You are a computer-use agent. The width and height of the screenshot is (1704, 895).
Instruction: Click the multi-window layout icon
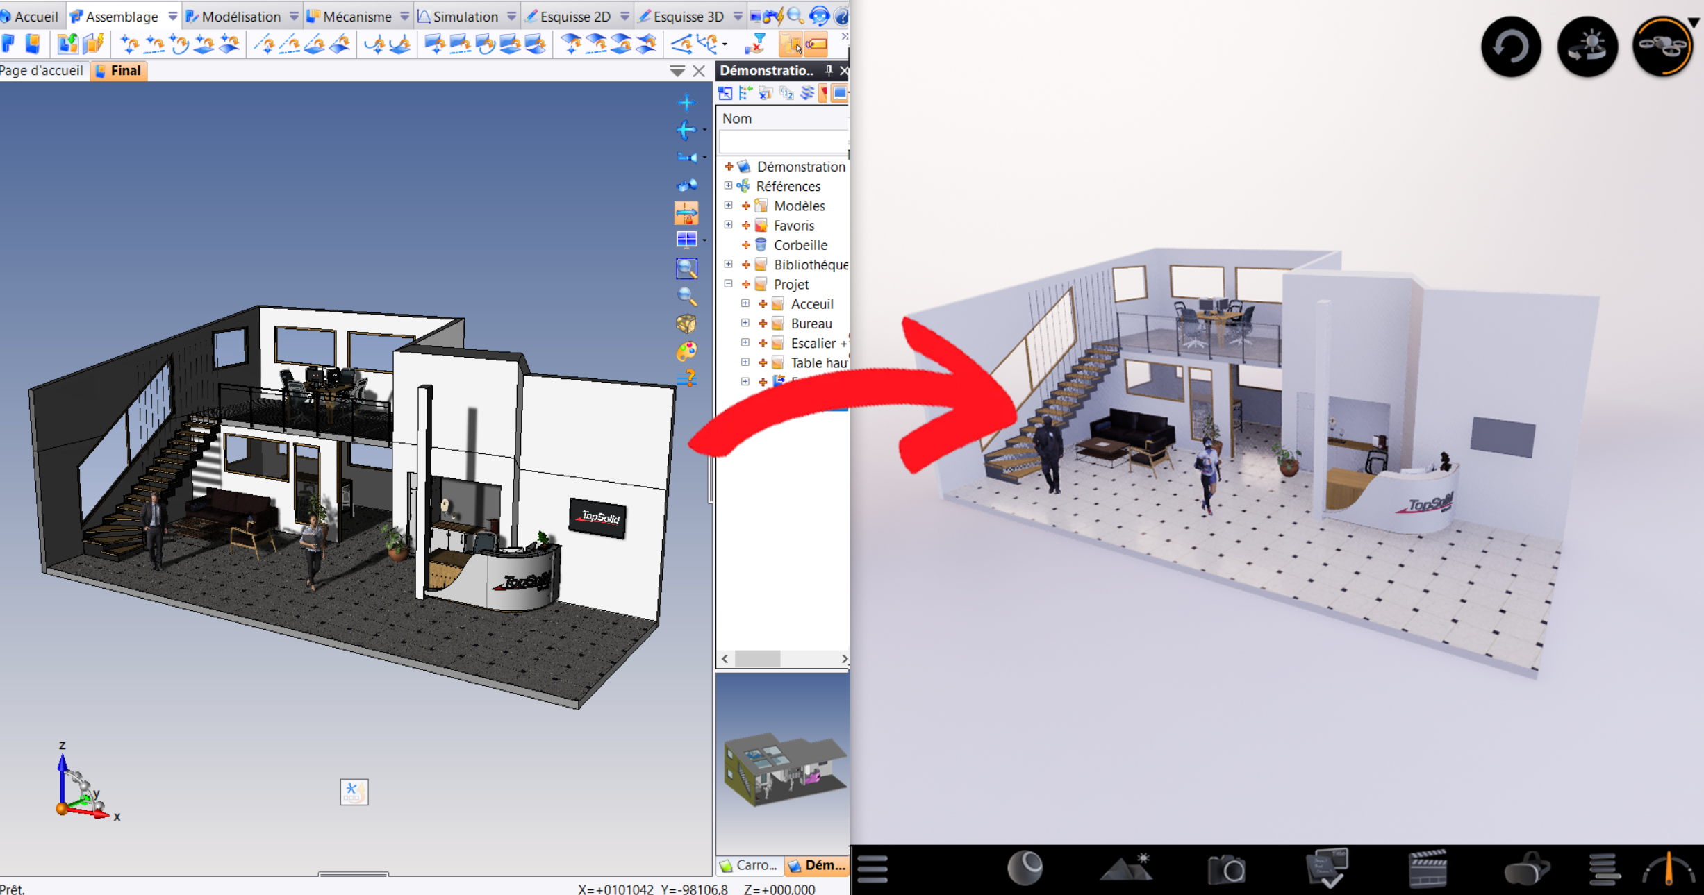(686, 240)
